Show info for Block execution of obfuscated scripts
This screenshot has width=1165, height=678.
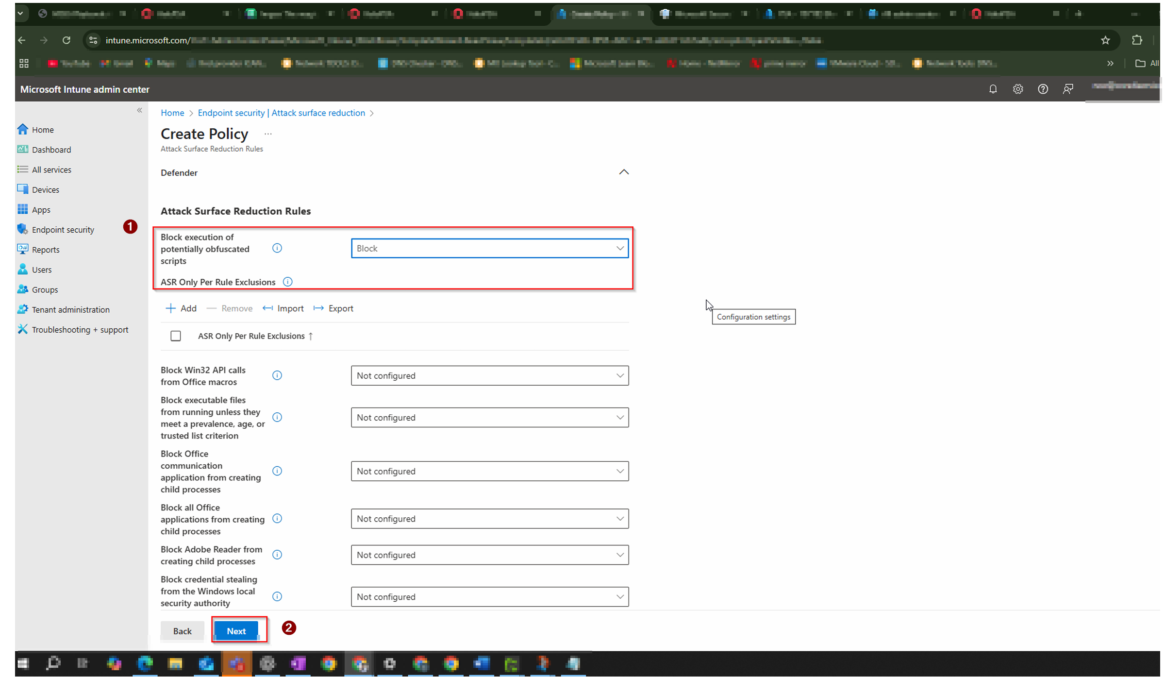click(x=277, y=248)
